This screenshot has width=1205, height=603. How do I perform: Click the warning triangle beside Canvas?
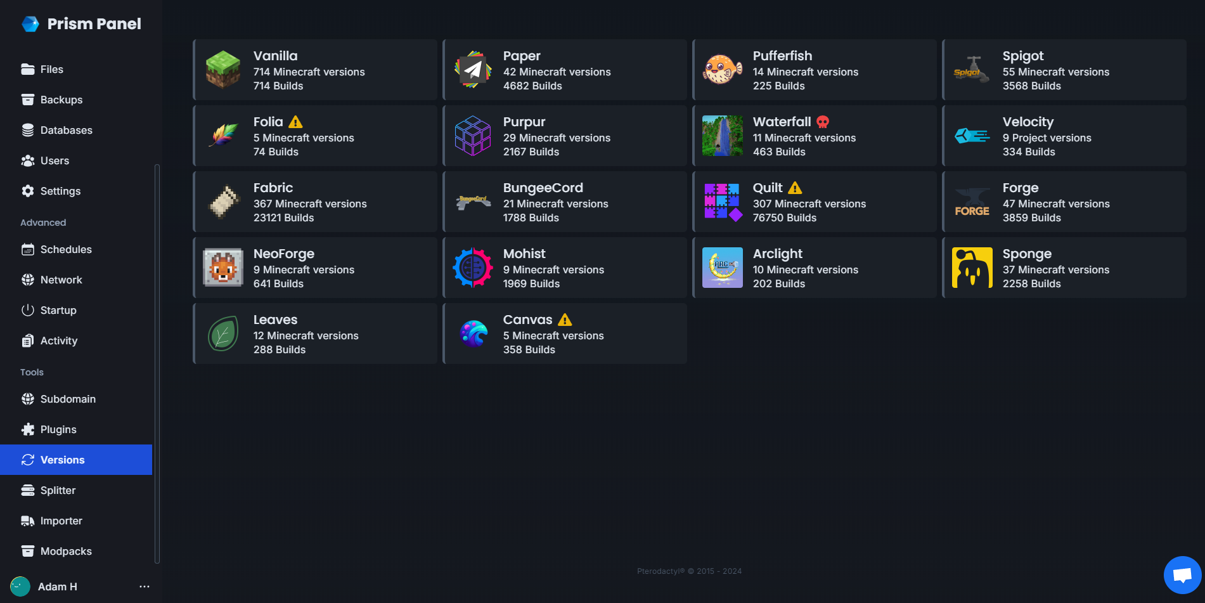pyautogui.click(x=565, y=320)
